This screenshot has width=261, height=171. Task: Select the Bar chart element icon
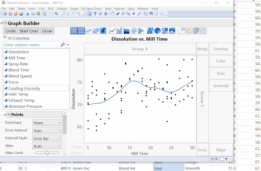pyautogui.click(x=119, y=31)
